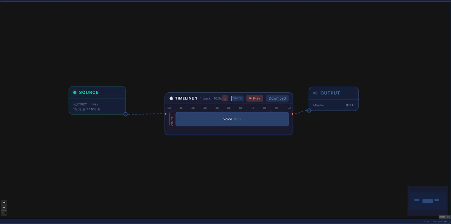Click the 0s mark on the ruler
451x224 pixels.
(169, 108)
